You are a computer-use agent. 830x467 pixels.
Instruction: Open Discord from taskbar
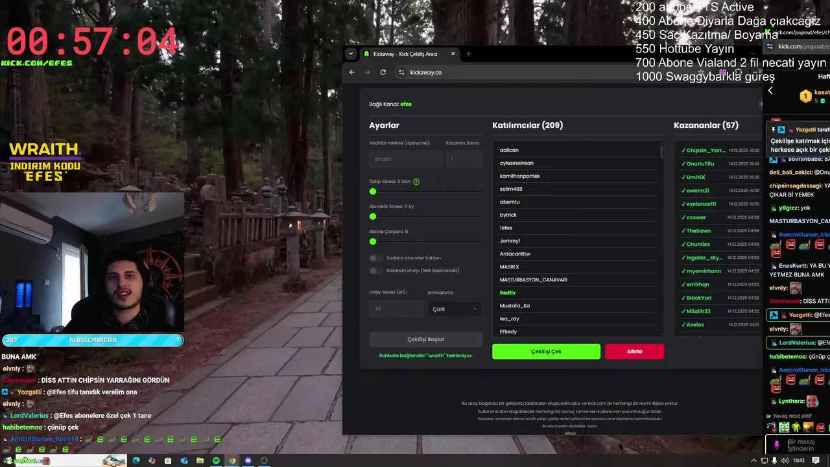coord(248,461)
